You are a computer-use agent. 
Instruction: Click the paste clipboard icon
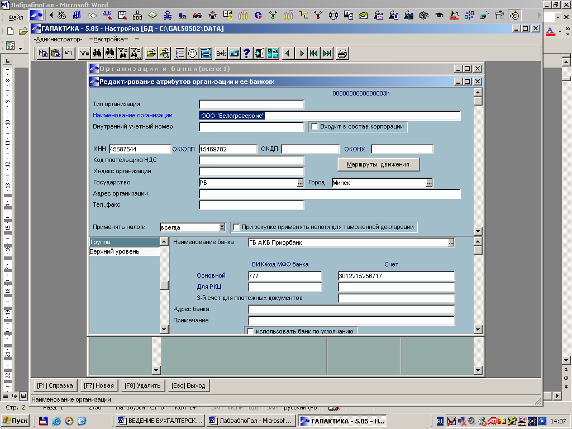click(56, 53)
